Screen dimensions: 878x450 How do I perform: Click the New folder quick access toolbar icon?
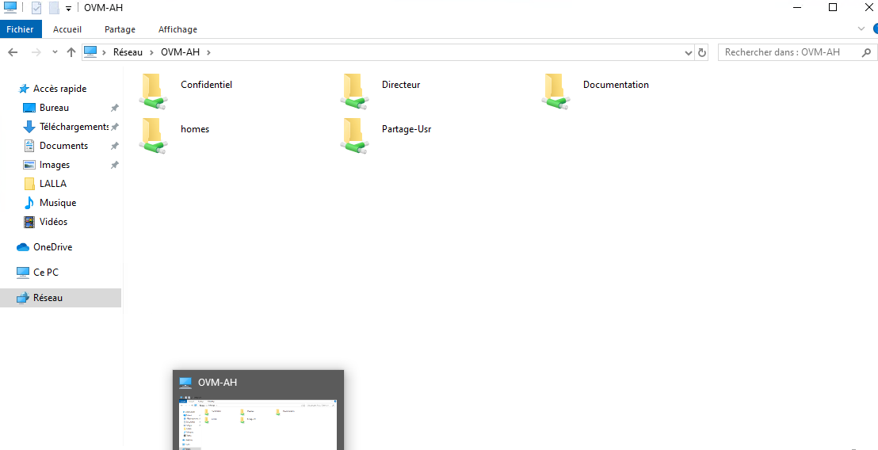pyautogui.click(x=54, y=8)
